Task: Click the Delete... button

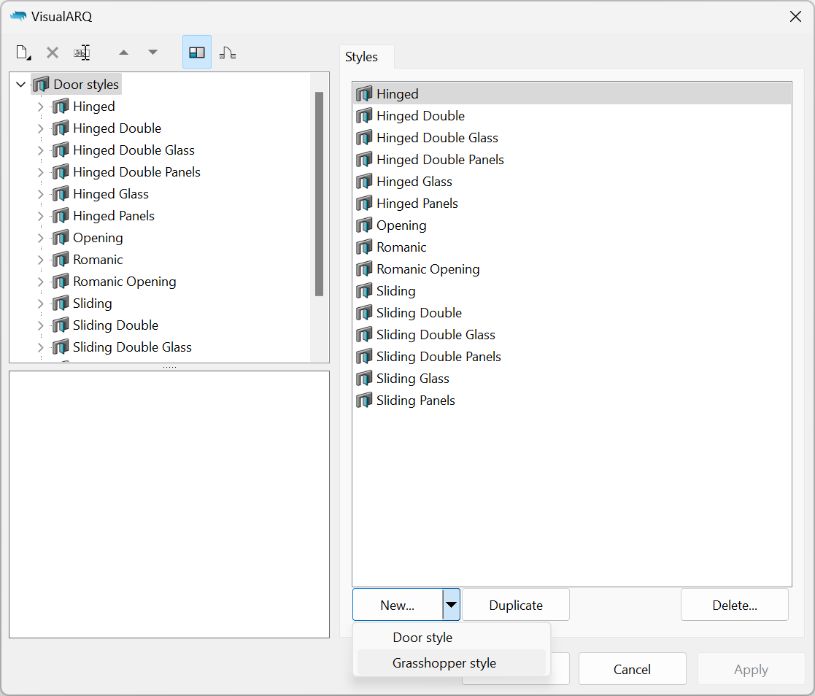Action: click(x=735, y=605)
